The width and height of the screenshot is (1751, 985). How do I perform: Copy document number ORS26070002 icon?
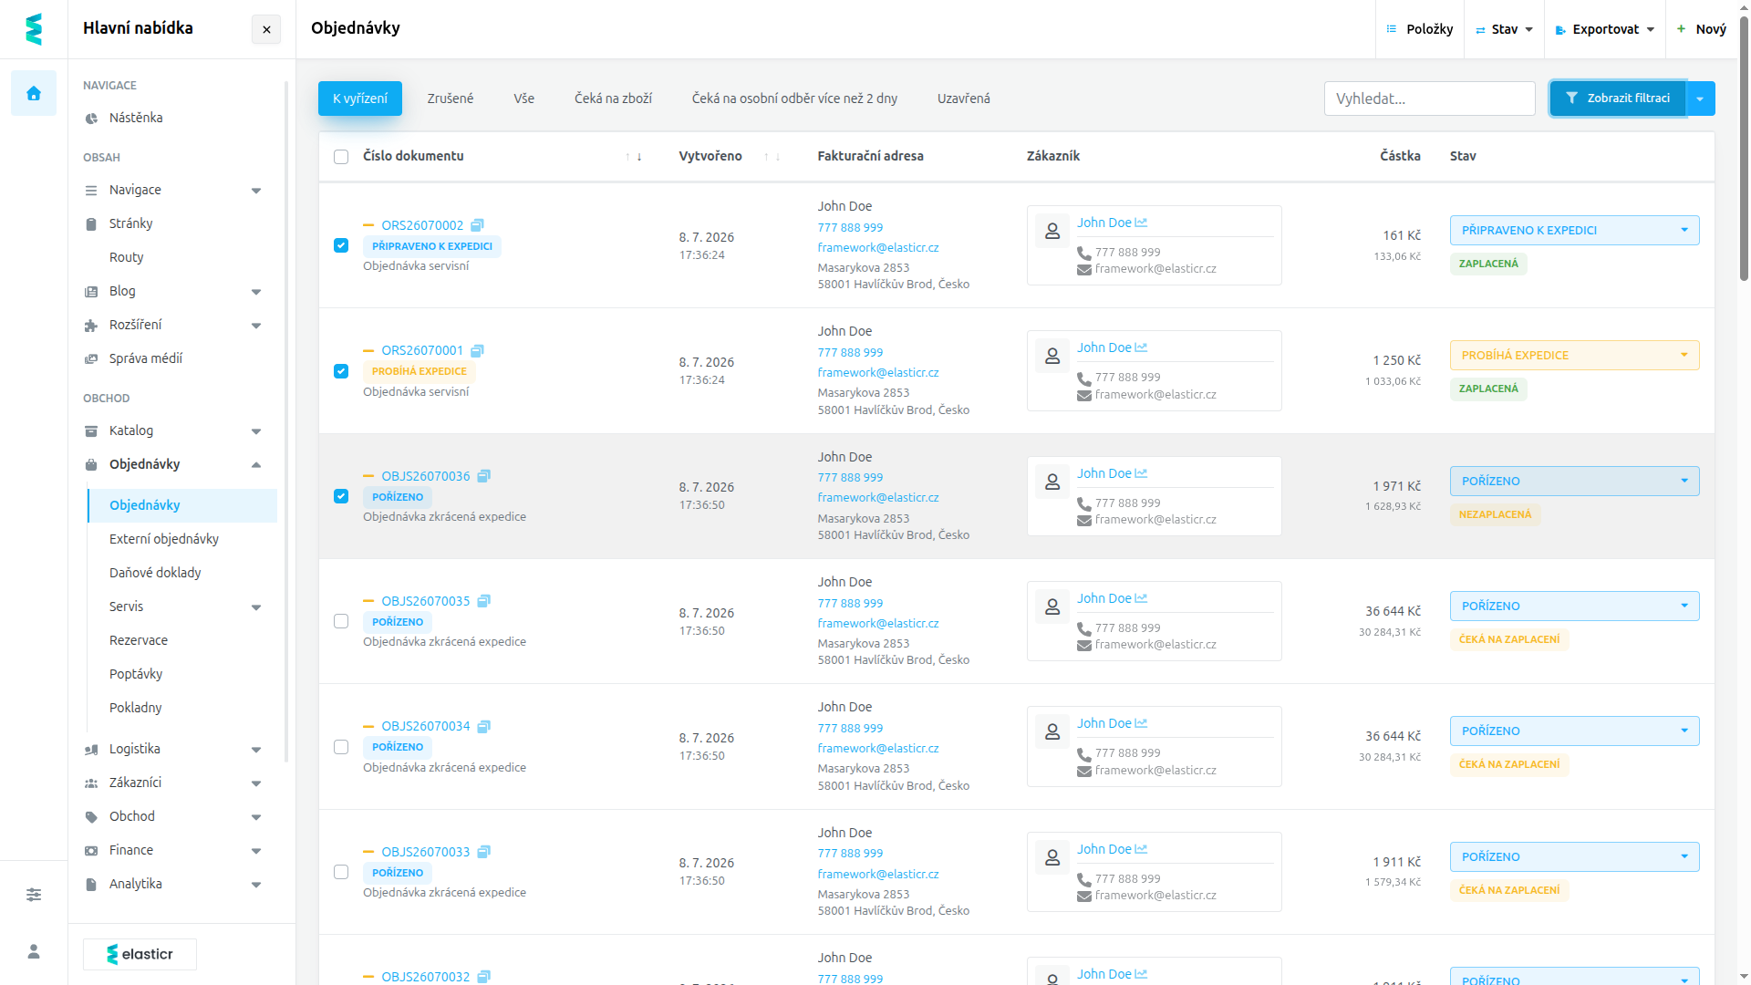pos(477,225)
